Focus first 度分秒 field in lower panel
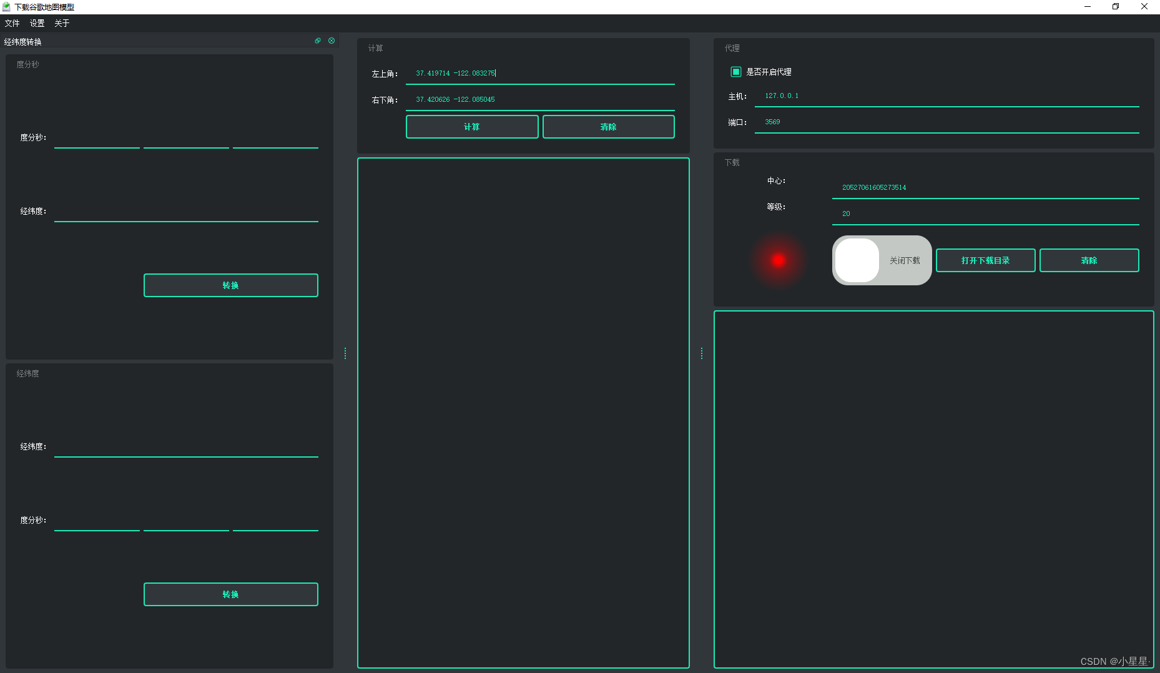The height and width of the screenshot is (673, 1160). (x=97, y=521)
